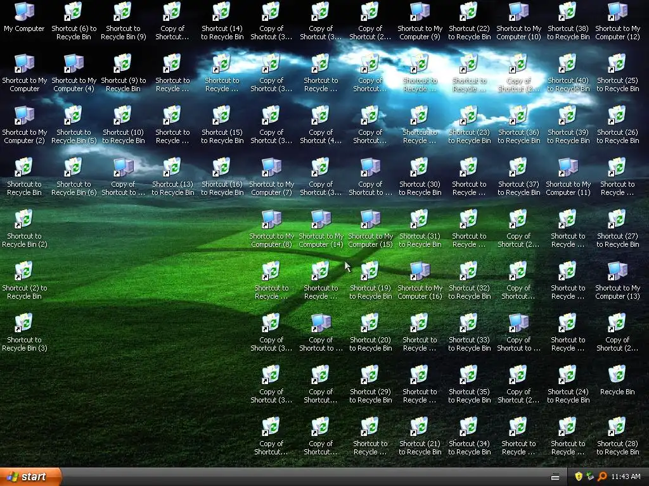Screen dimensions: 649x486
Task: Select Shortcut to My Computer (2)
Action: click(24, 125)
